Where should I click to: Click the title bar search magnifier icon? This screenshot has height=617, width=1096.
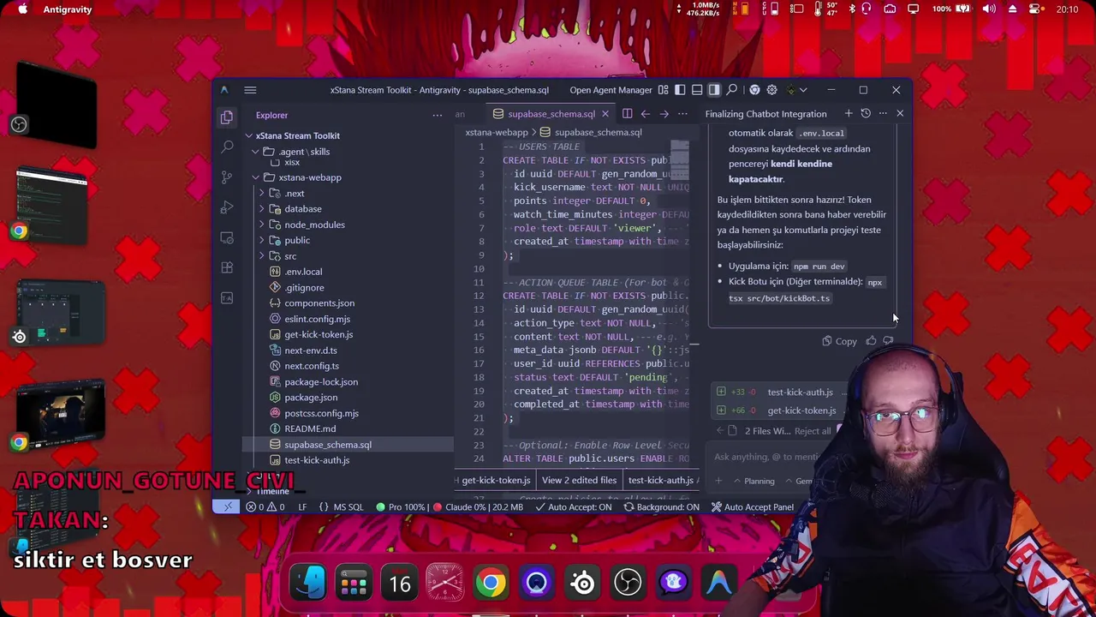click(732, 90)
